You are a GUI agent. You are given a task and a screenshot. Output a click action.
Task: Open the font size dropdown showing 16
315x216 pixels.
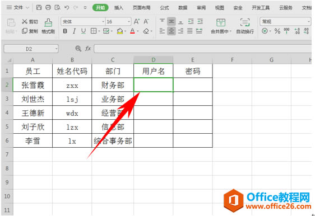[x=129, y=22]
